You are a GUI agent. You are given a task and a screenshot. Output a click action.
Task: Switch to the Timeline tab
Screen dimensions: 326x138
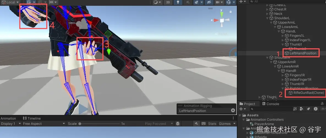32,118
